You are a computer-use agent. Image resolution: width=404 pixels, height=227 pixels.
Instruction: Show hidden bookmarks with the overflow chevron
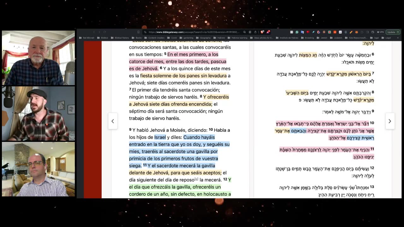pyautogui.click(x=398, y=38)
